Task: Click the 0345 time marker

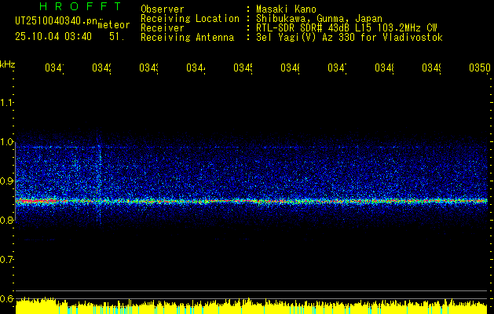Action: pos(243,68)
